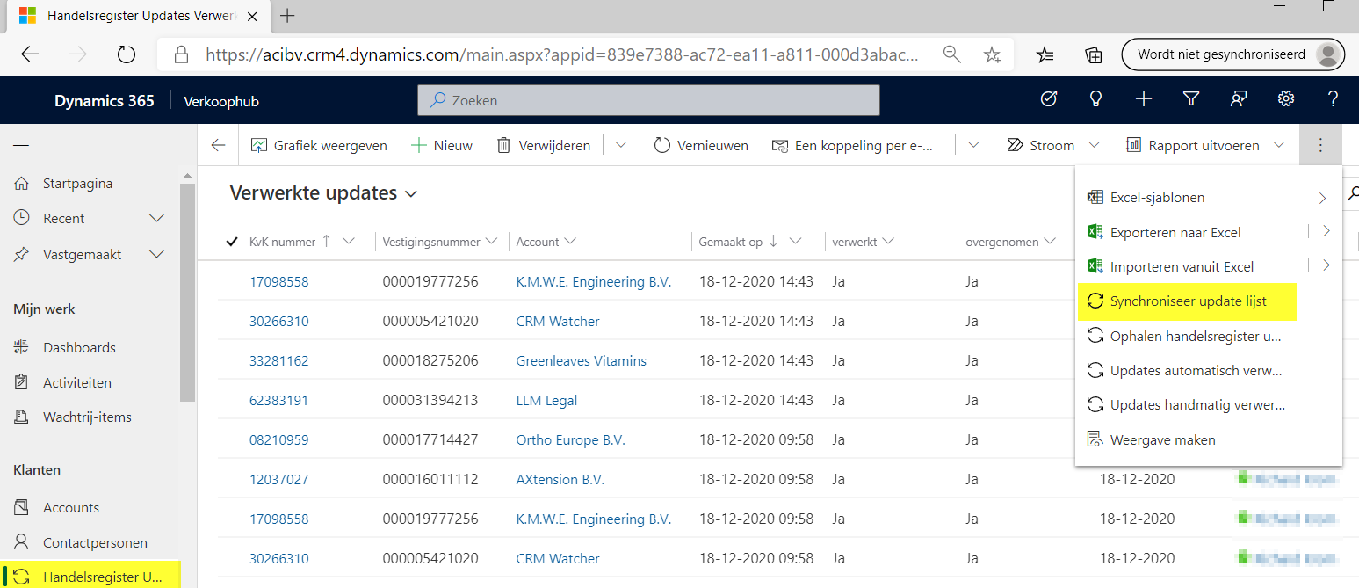Collapse the hamburger navigation menu
Image resolution: width=1359 pixels, height=588 pixels.
tap(21, 146)
